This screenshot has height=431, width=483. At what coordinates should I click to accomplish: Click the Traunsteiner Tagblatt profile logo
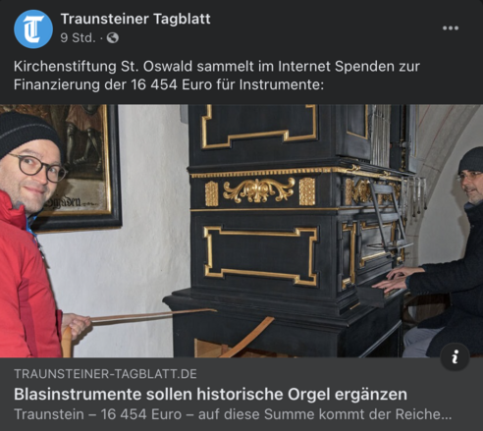pos(33,28)
